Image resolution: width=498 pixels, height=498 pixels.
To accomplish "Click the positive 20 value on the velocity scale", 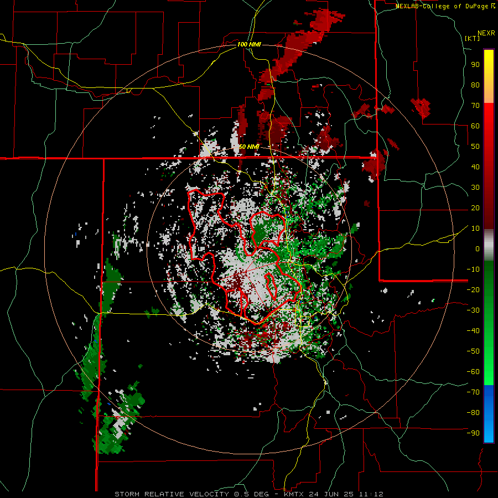I will (x=475, y=207).
